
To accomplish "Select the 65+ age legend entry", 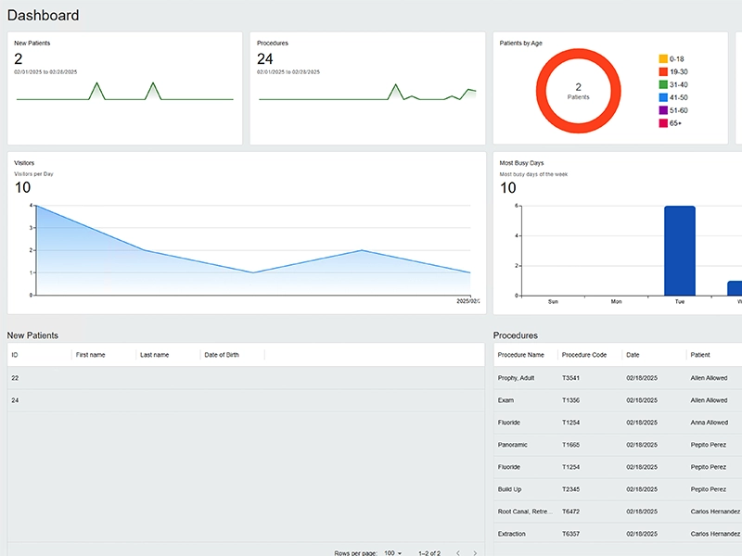I will point(673,123).
